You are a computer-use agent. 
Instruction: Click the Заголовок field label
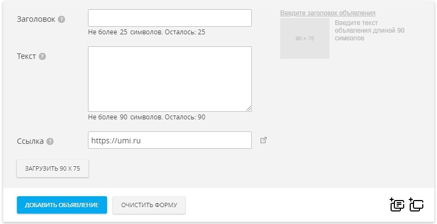36,20
